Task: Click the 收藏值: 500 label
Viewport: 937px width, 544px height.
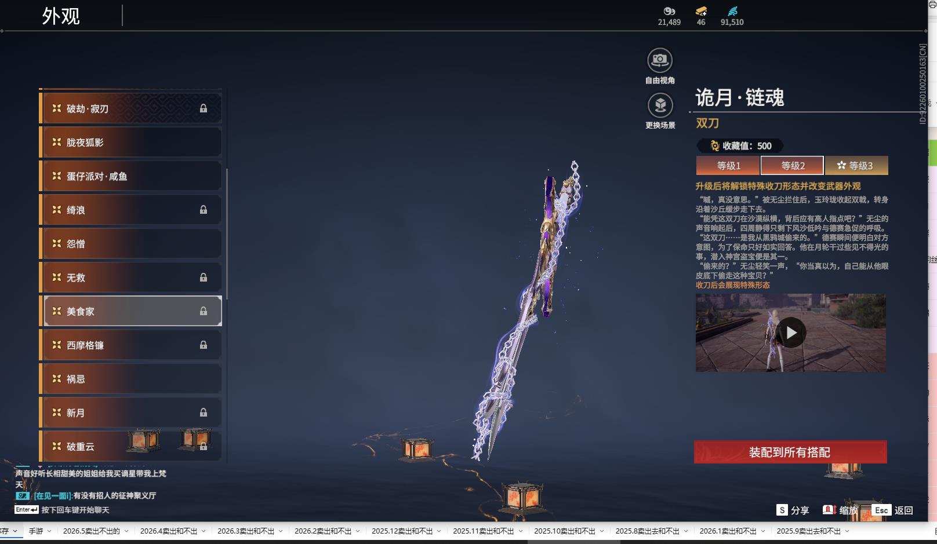Action: pos(747,146)
